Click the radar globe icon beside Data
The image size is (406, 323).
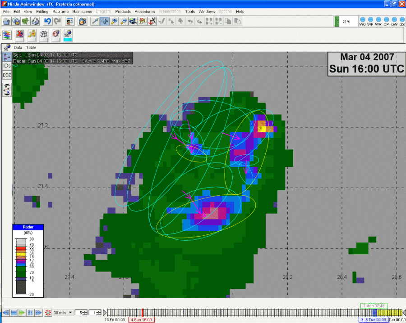pos(7,47)
